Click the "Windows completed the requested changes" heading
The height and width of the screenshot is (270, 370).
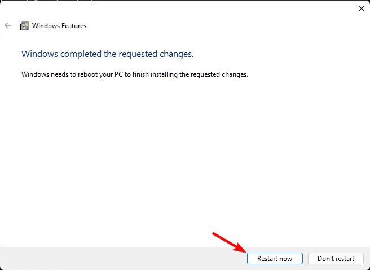coord(107,54)
